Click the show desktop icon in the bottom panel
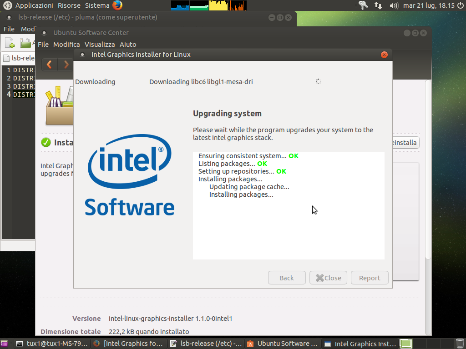The height and width of the screenshot is (349, 466). 5,344
